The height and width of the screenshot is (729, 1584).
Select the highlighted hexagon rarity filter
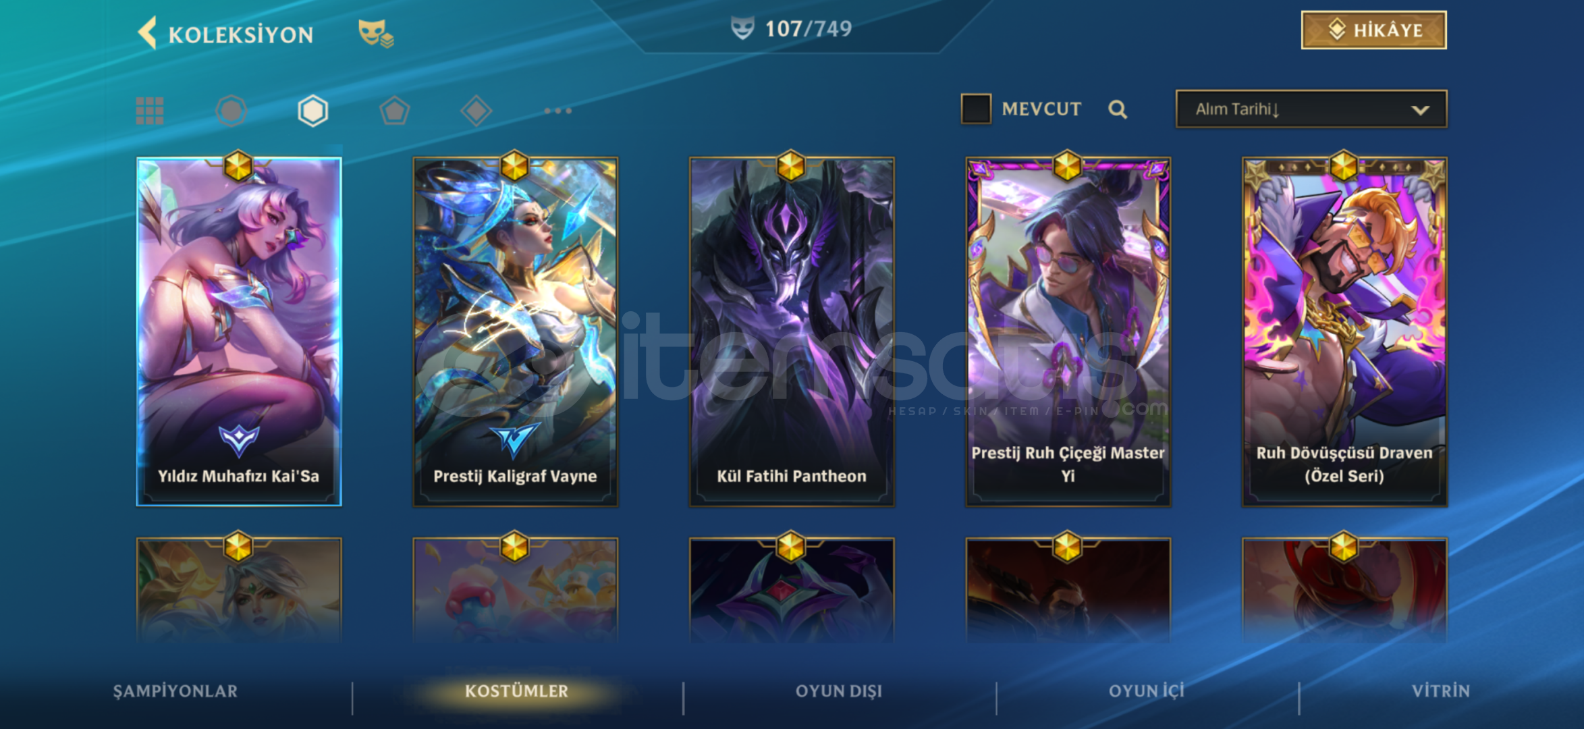(x=313, y=111)
